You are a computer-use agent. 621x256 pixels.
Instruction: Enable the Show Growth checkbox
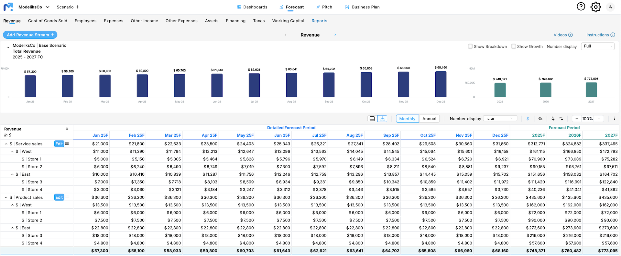(x=514, y=46)
